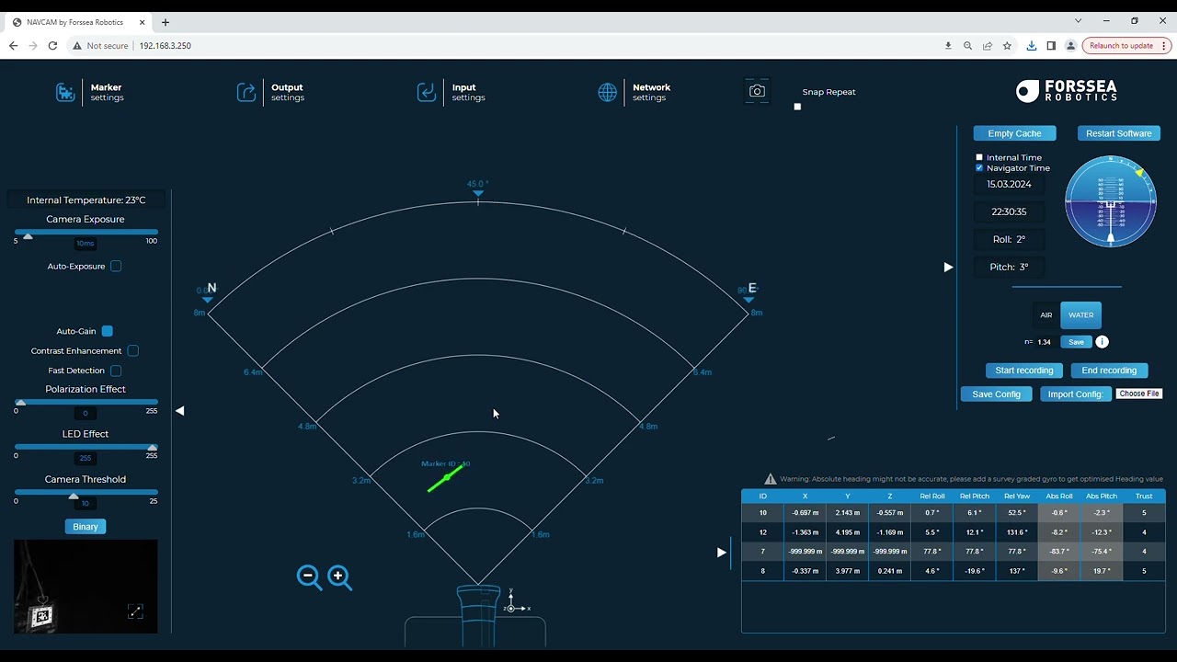Toggle Snap Repeat checkbox
The width and height of the screenshot is (1177, 662).
[797, 107]
